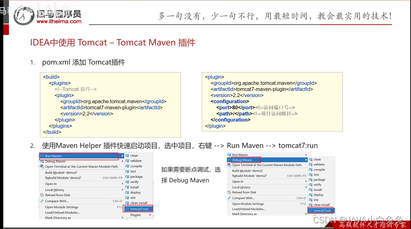Viewport: 411px width, 229px height.
Task: Expand 'Open In' arrow in right context menu
Action: pyautogui.click(x=306, y=181)
